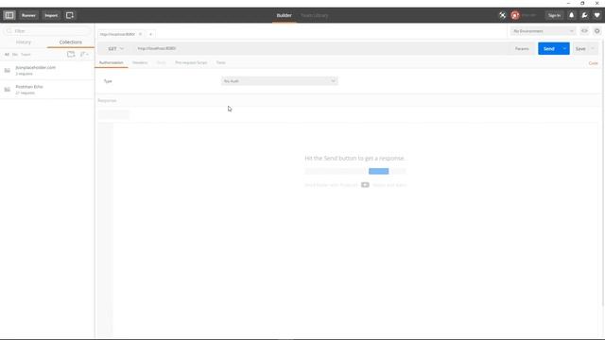Image resolution: width=605 pixels, height=340 pixels.
Task: Minimize the Postman window
Action: [568, 3]
